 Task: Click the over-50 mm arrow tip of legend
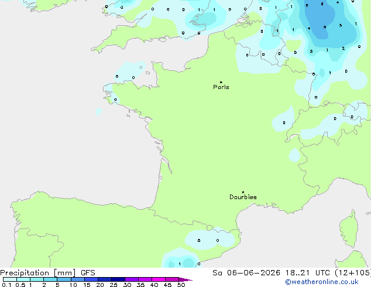185,279
